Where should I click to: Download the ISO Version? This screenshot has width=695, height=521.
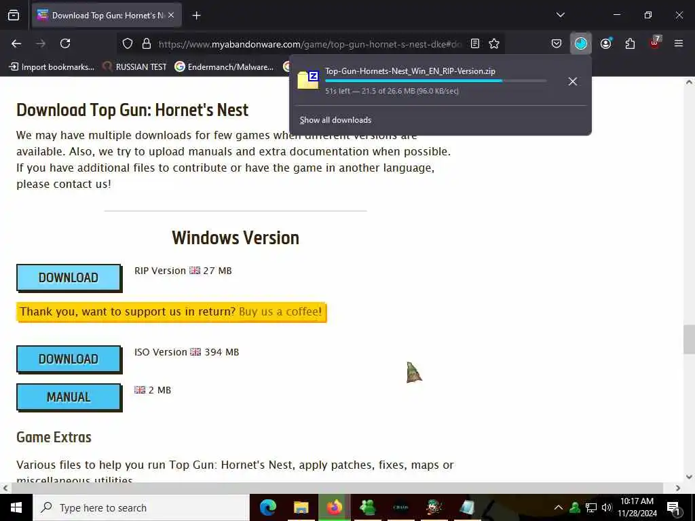[x=69, y=359]
